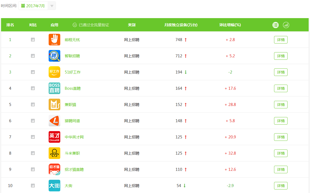Viewport: 310px width, 193px height.
Task: Open the 大街 app name link
Action: click(68, 186)
